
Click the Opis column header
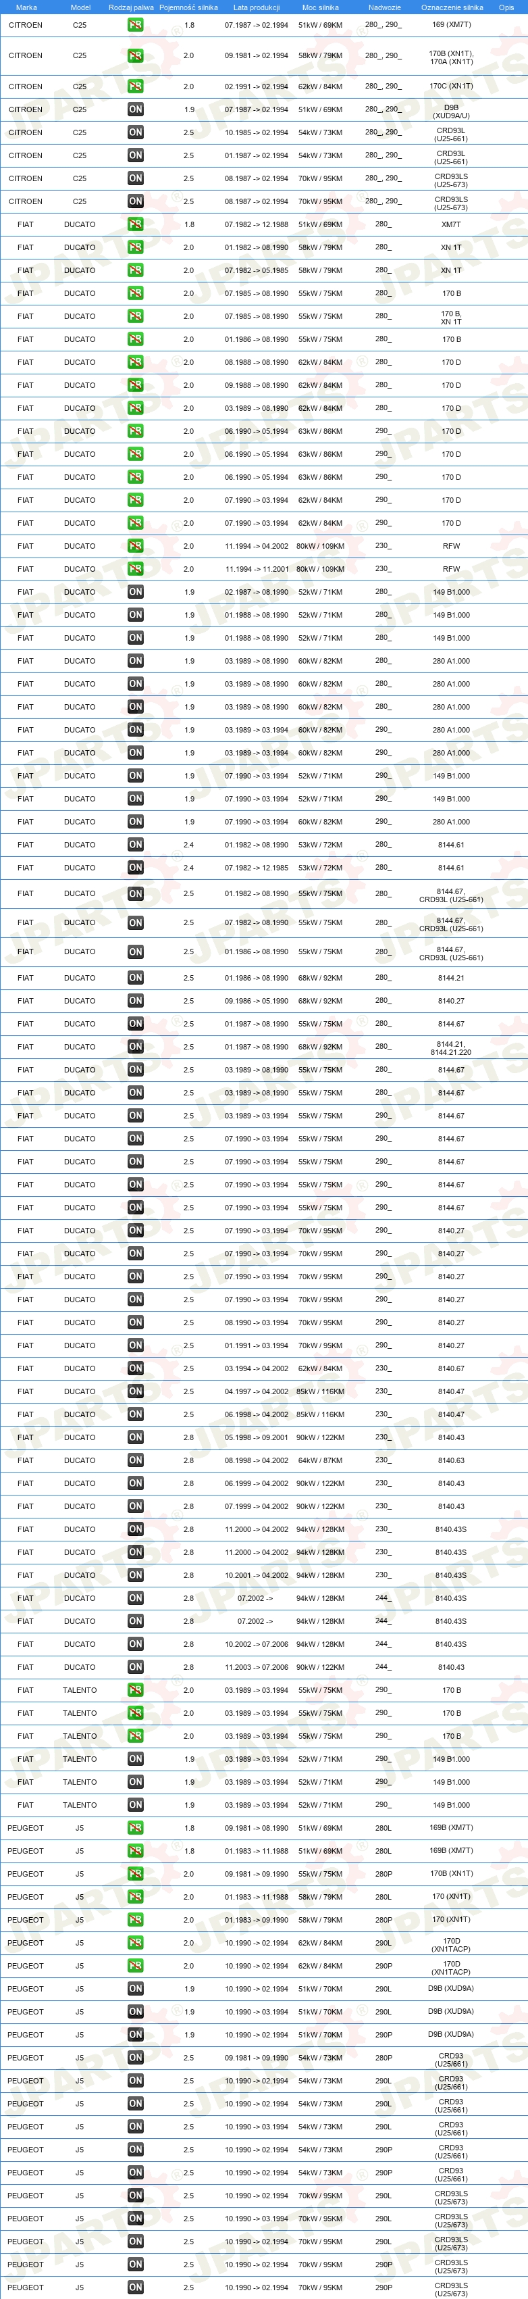(x=506, y=7)
